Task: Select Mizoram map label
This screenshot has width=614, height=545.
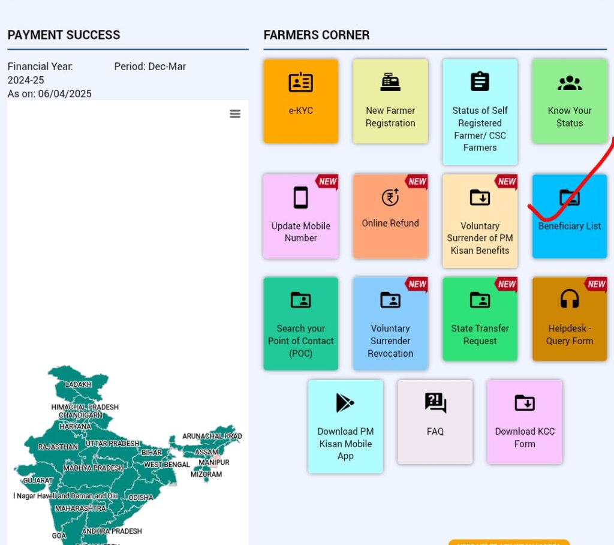Action: [206, 474]
